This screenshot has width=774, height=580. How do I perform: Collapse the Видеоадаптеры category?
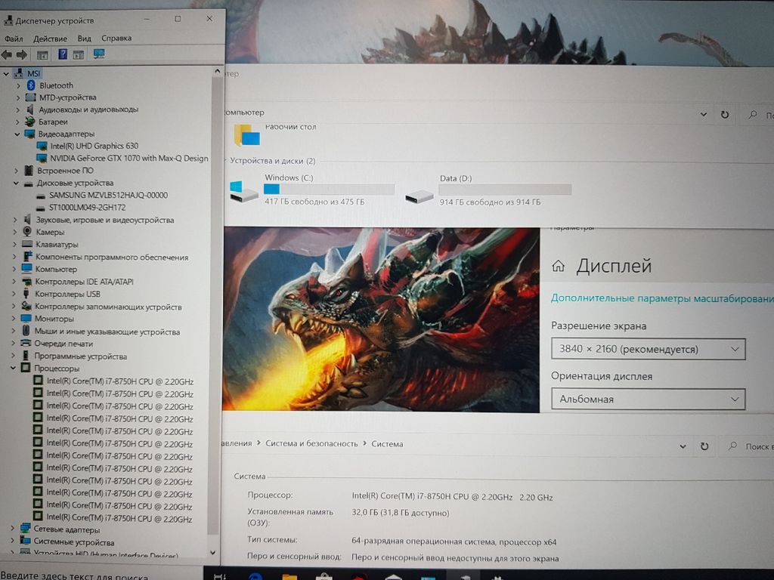(17, 134)
